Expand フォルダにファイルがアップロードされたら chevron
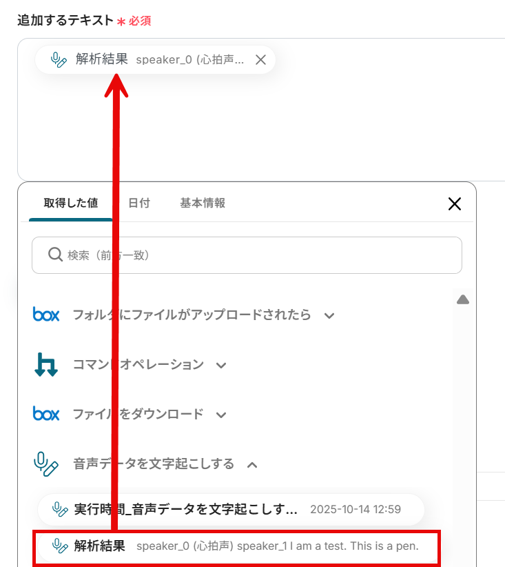The width and height of the screenshot is (505, 567). (x=329, y=316)
